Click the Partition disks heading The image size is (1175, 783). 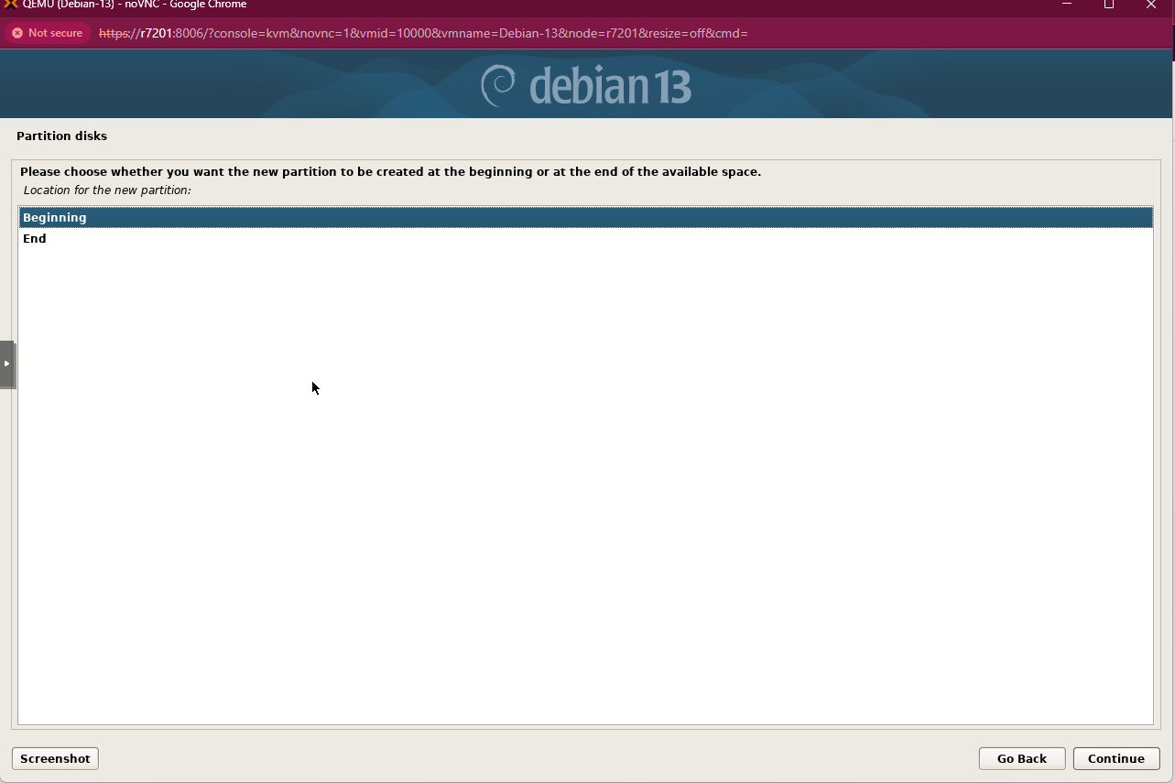[61, 136]
